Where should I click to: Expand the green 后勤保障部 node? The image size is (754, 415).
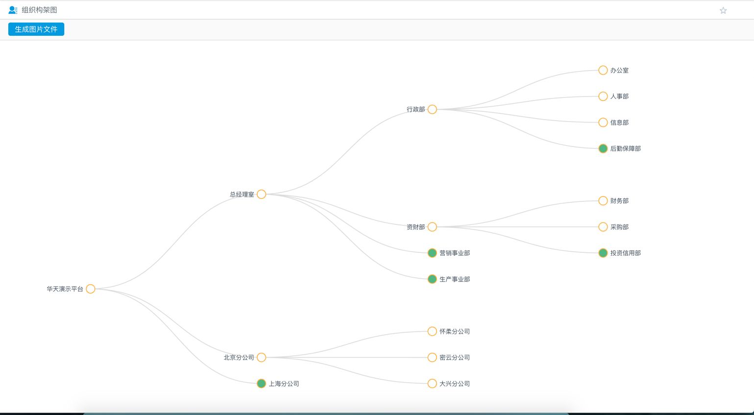[603, 148]
